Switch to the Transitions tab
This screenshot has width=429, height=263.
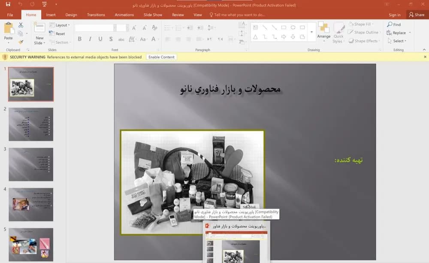[96, 15]
